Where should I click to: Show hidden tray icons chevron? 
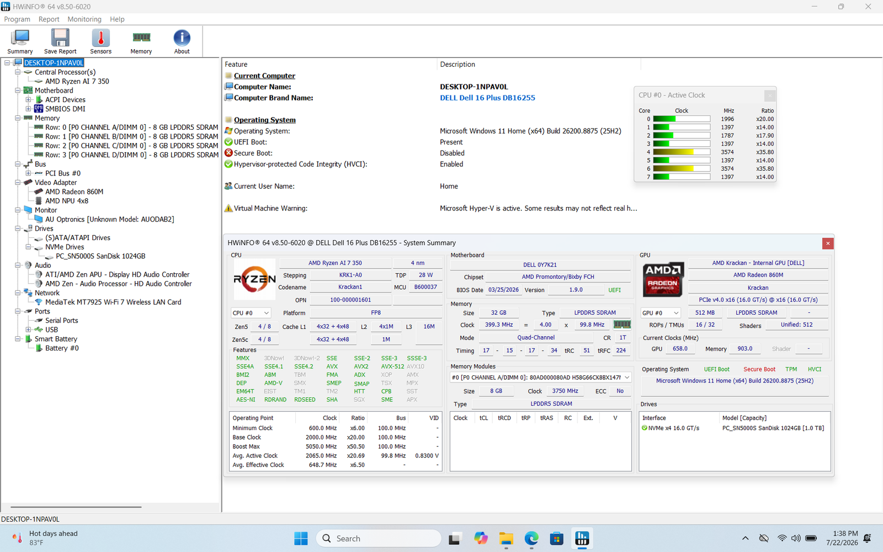tap(745, 538)
